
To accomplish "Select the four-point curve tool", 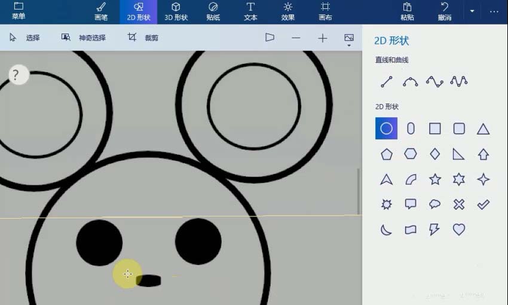I will pos(434,82).
